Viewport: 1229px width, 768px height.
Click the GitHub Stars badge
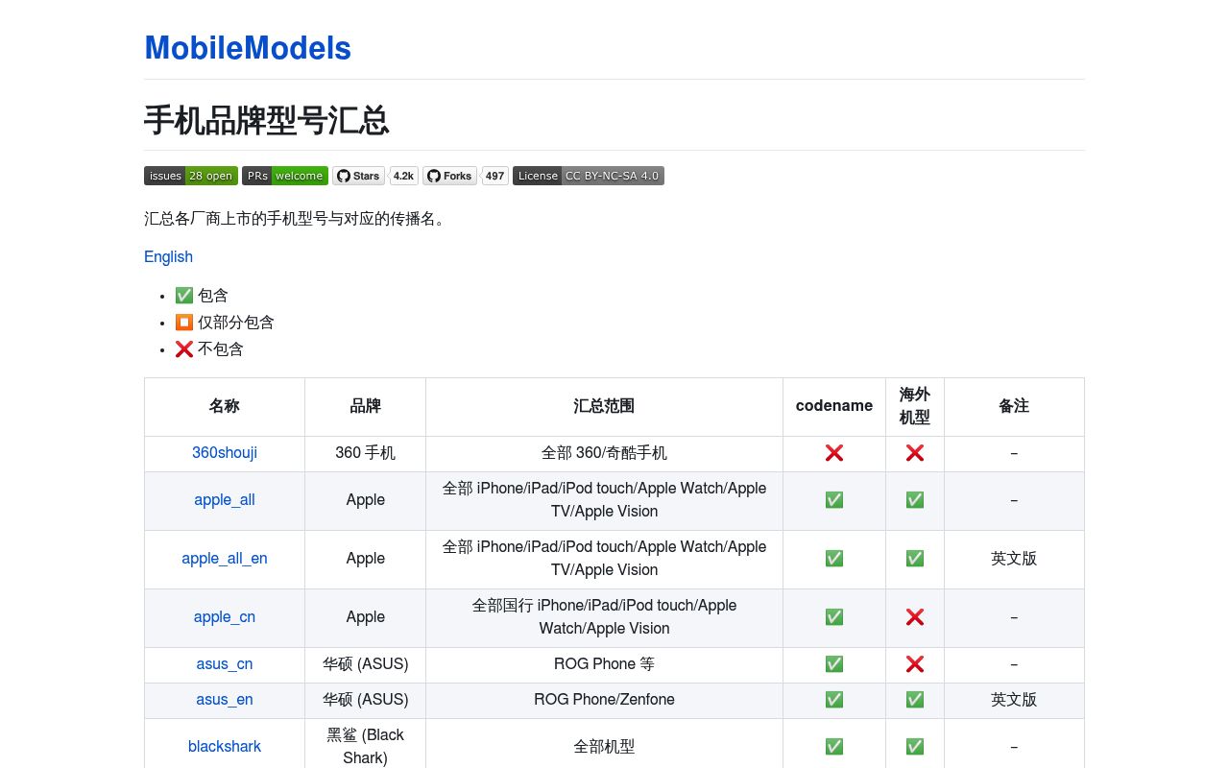click(x=358, y=176)
